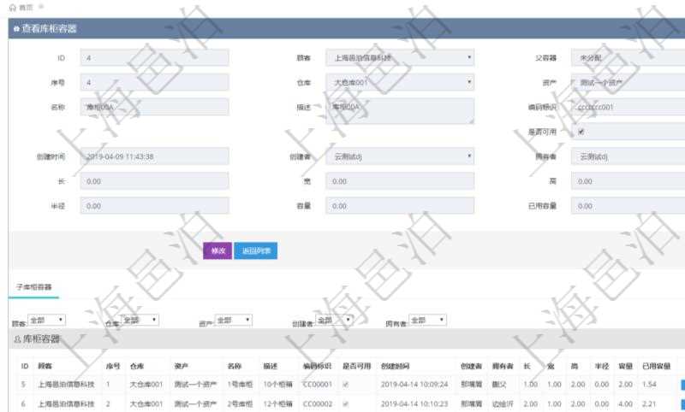Click the home icon in breadcrumb
Screen dimensions: 685x412
[10, 6]
